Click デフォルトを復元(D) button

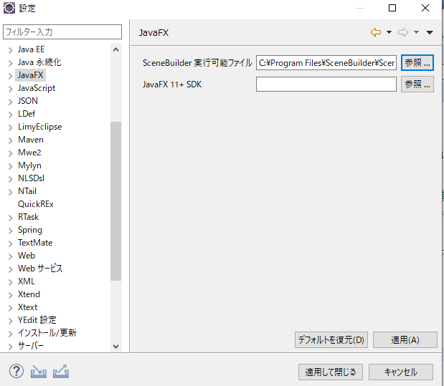pos(331,339)
